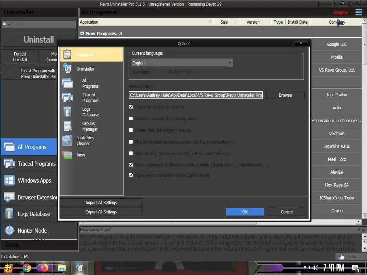Click the program list down scroll arrow
The image size is (367, 275).
(x=364, y=216)
